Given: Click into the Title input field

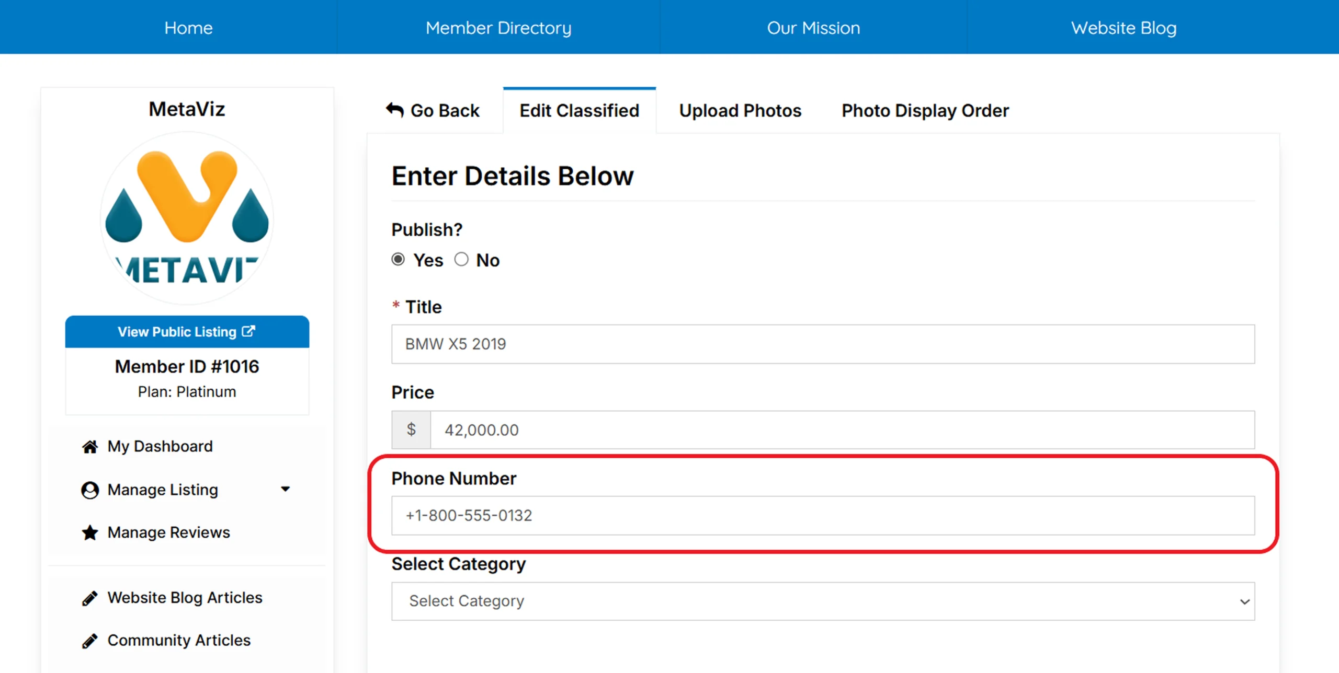Looking at the screenshot, I should 823,344.
